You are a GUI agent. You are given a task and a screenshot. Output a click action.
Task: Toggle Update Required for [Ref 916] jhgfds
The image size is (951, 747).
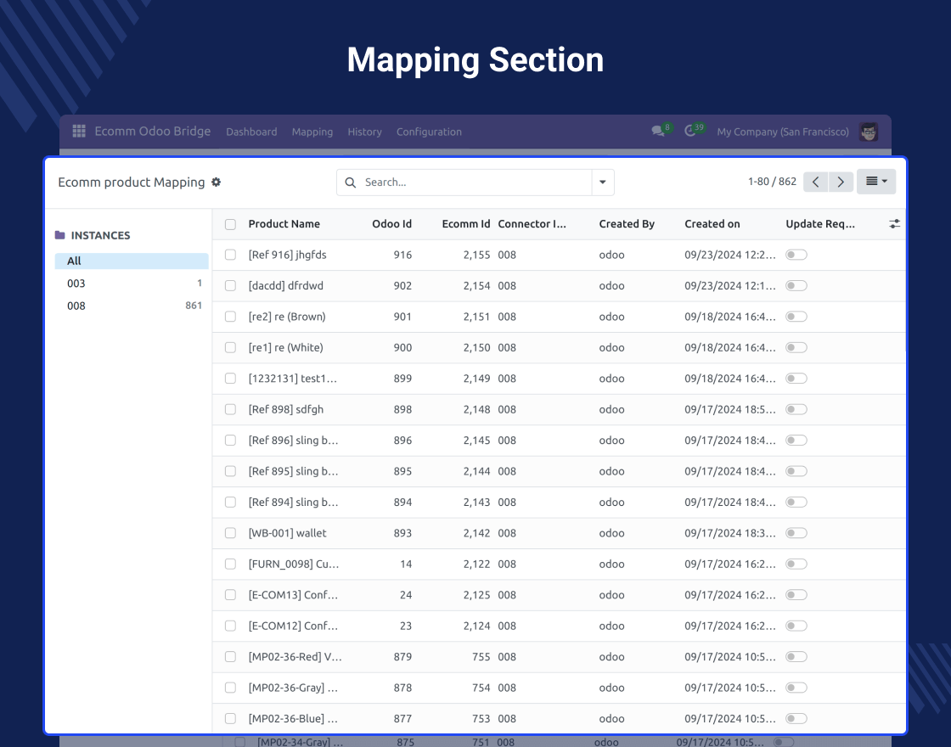click(x=796, y=255)
